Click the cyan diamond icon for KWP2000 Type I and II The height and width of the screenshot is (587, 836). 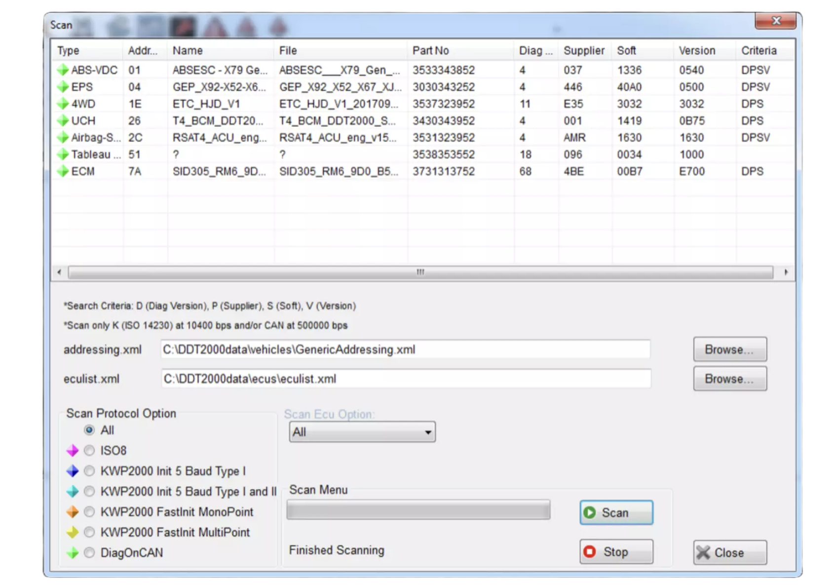click(73, 491)
